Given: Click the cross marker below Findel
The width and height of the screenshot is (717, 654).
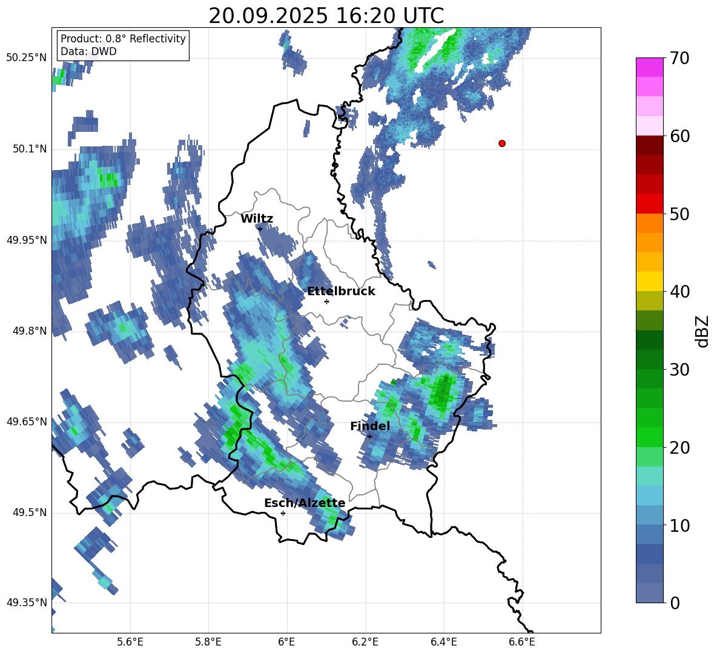Looking at the screenshot, I should (369, 436).
